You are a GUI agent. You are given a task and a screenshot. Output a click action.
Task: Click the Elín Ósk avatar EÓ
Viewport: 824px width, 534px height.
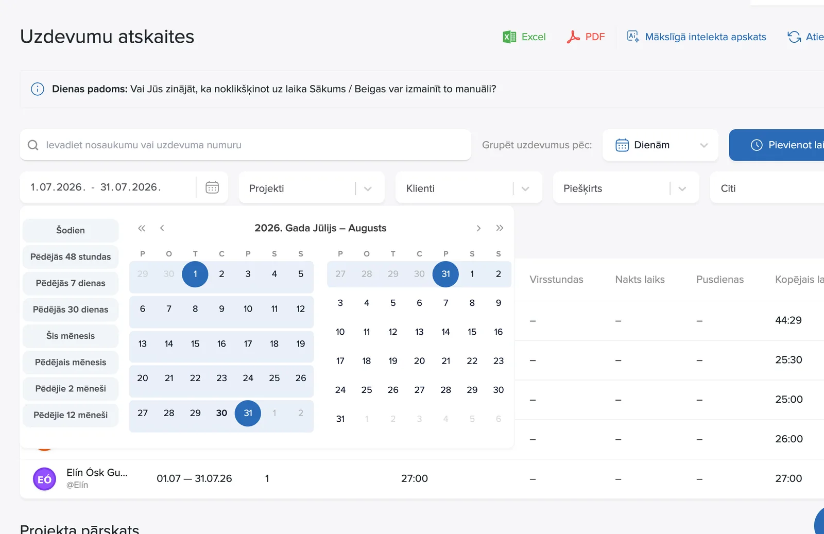pos(45,479)
